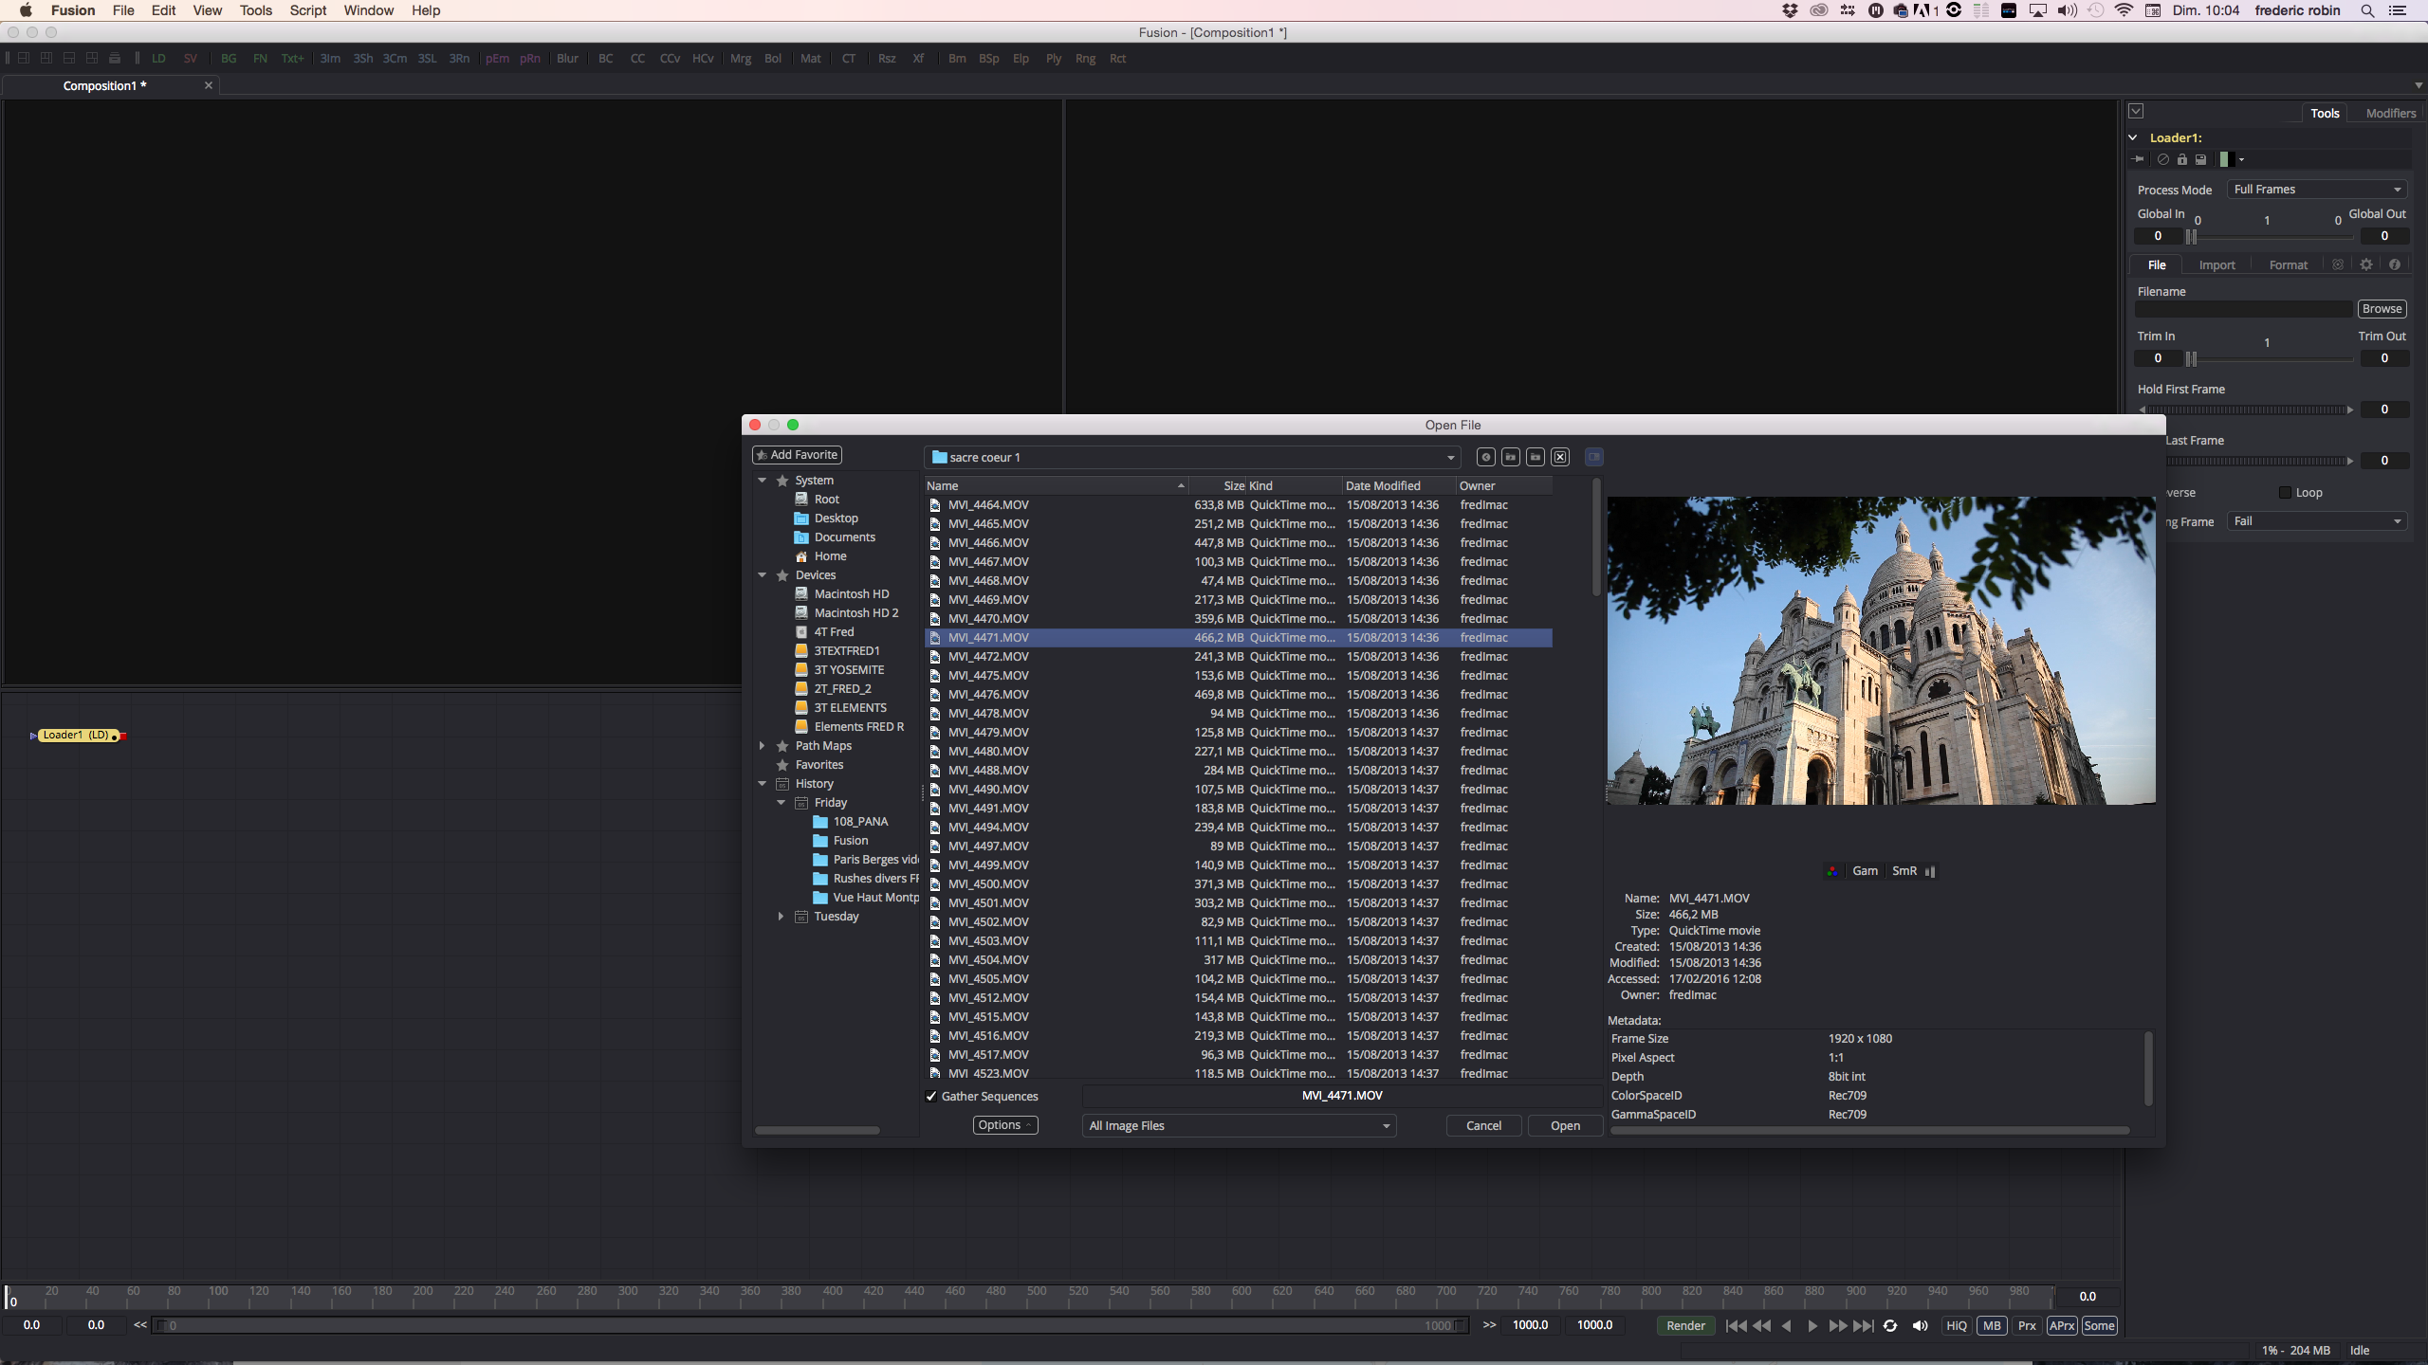Image resolution: width=2428 pixels, height=1365 pixels.
Task: Click the delete (X) icon in dialog toolbar
Action: [x=1560, y=457]
